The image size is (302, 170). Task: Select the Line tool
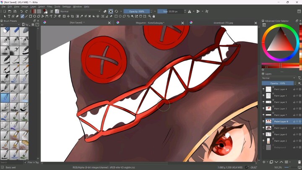coord(26,16)
